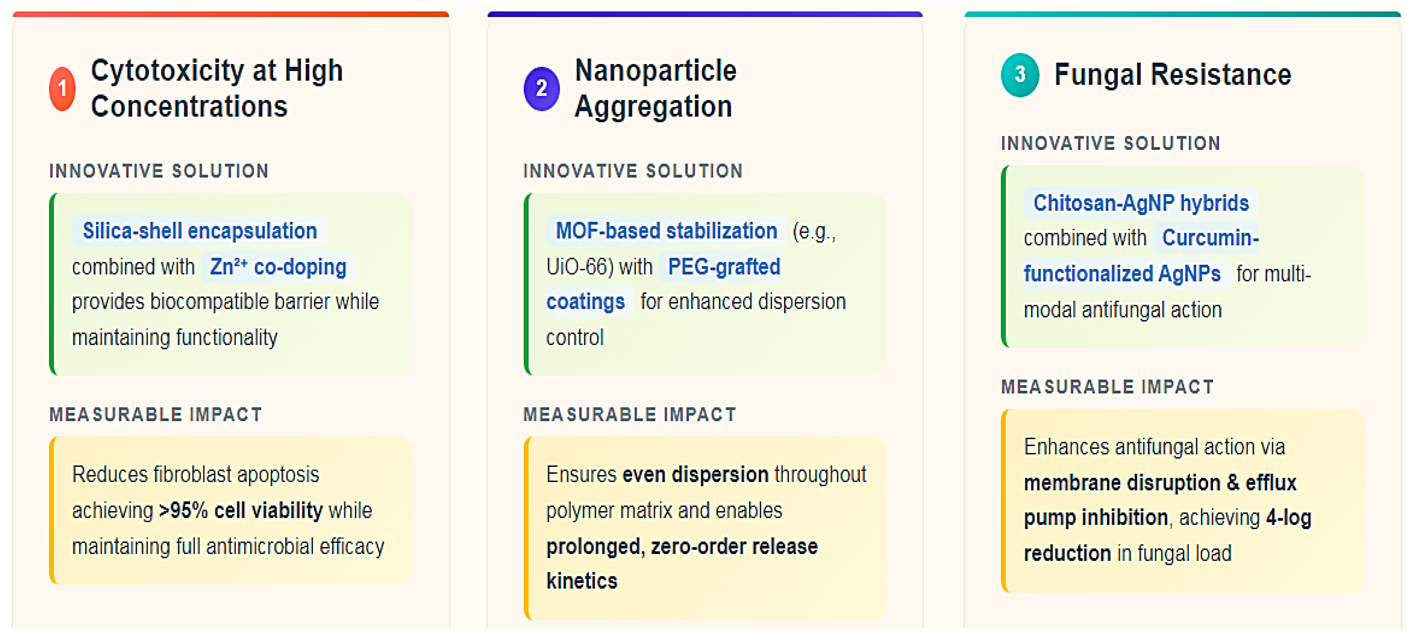Click the Chitosan-AgNP hybrids highlighted term
The height and width of the screenshot is (644, 1416).
click(1141, 203)
